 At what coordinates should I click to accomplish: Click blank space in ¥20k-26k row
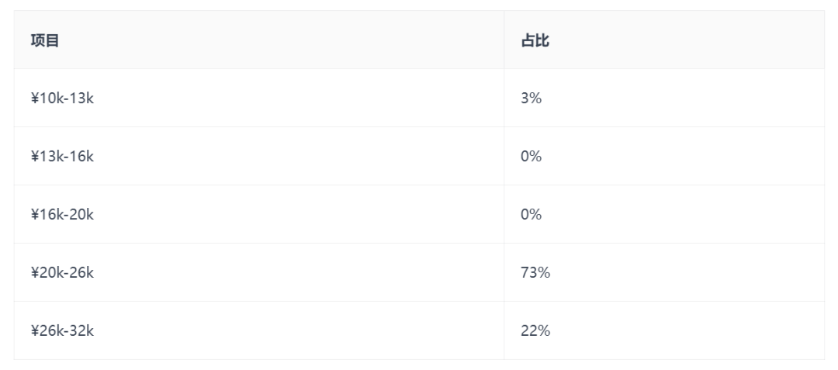coord(298,273)
